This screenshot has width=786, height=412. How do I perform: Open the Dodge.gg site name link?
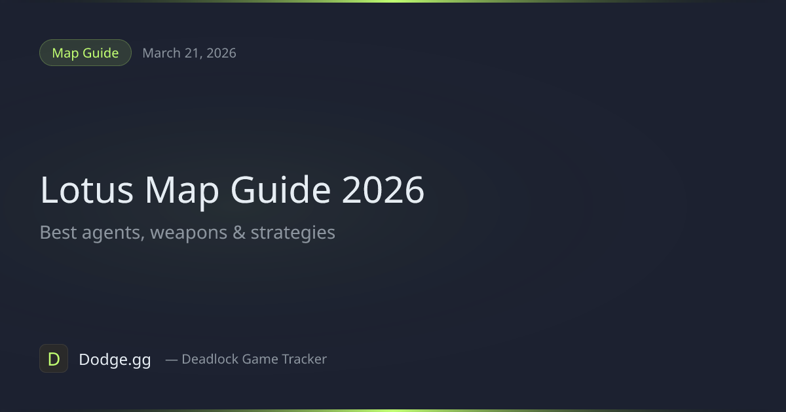pyautogui.click(x=115, y=359)
